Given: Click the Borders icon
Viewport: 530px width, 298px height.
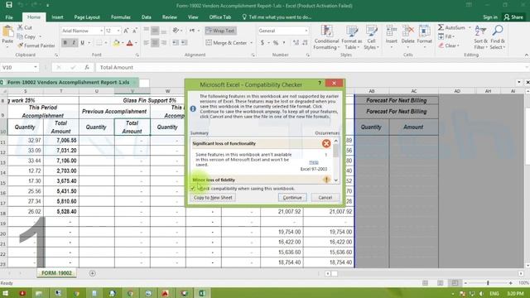Looking at the screenshot, I should 99,43.
